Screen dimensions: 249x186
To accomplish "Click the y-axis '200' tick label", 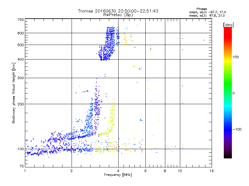I will point(21,104).
